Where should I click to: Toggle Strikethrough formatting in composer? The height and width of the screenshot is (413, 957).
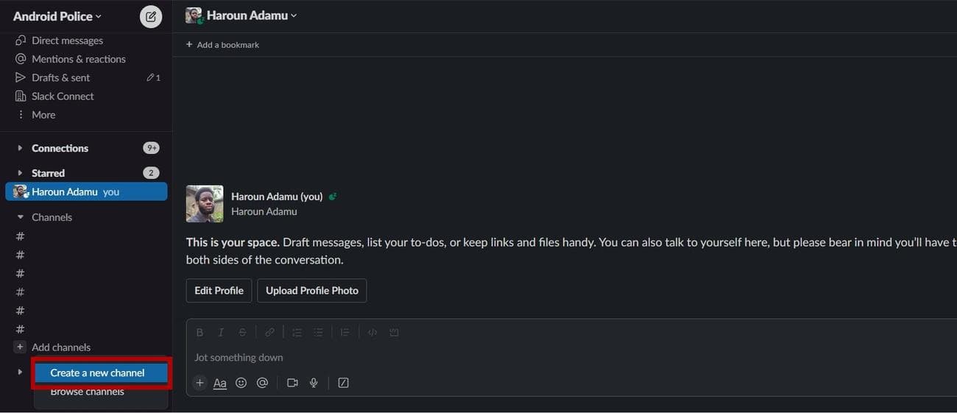(242, 332)
